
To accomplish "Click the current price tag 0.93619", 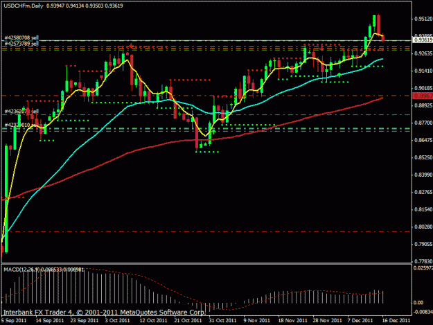I will [x=423, y=40].
